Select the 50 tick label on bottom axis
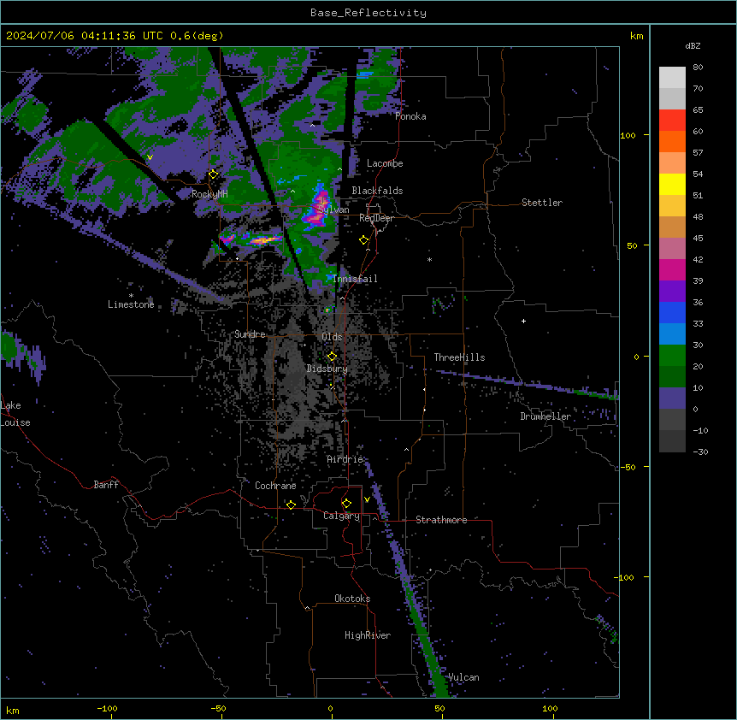737x720 pixels. click(440, 708)
